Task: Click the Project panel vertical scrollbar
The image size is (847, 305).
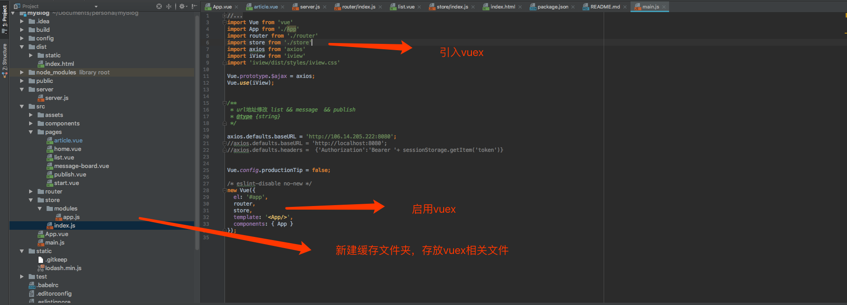Action: [197, 132]
